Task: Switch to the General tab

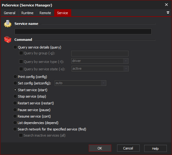Action: pyautogui.click(x=10, y=13)
